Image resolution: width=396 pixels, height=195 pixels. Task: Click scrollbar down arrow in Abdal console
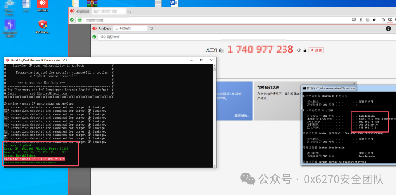pyautogui.click(x=214, y=166)
